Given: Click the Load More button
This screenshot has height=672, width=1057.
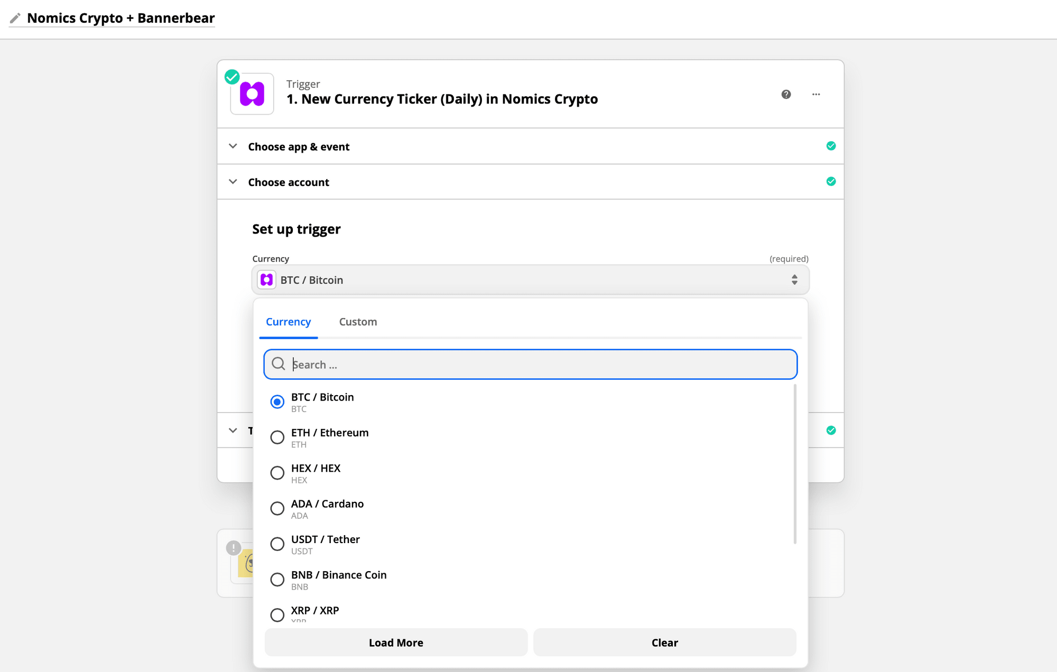Looking at the screenshot, I should tap(396, 642).
